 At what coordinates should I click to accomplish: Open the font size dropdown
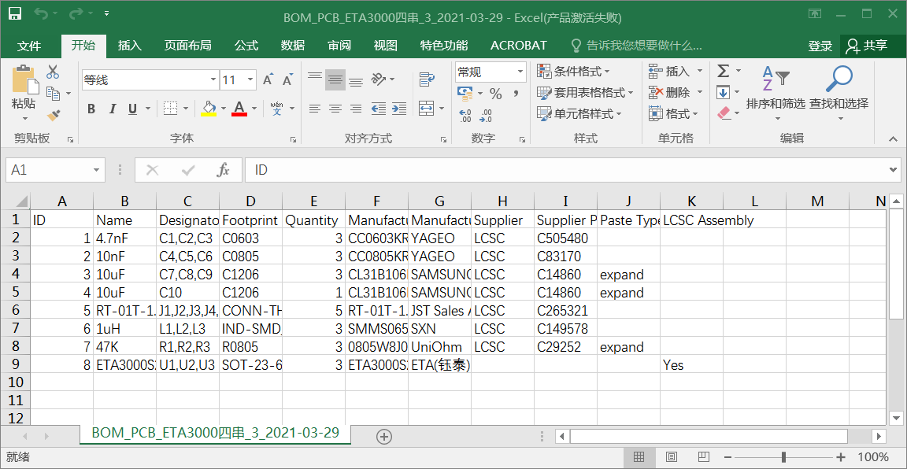(250, 79)
